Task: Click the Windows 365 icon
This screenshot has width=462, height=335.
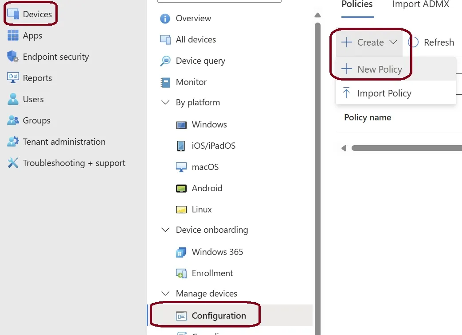Action: (181, 252)
